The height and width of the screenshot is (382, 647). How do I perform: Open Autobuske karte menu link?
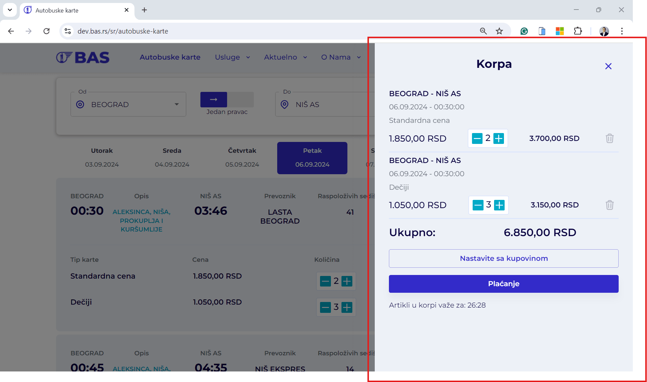[x=170, y=57]
